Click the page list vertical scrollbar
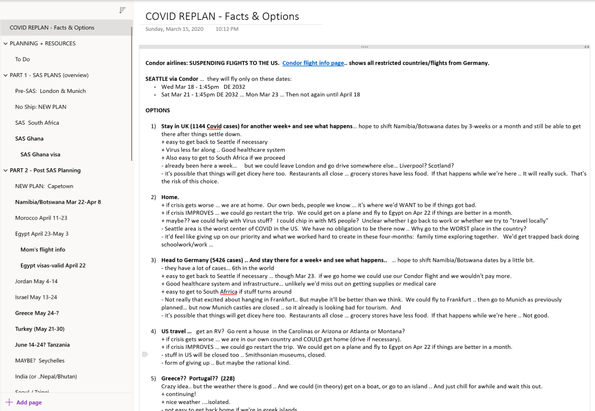This screenshot has height=411, width=595. (132, 93)
